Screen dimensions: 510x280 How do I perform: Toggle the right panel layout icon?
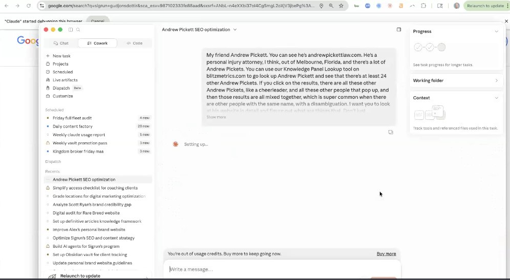399,30
